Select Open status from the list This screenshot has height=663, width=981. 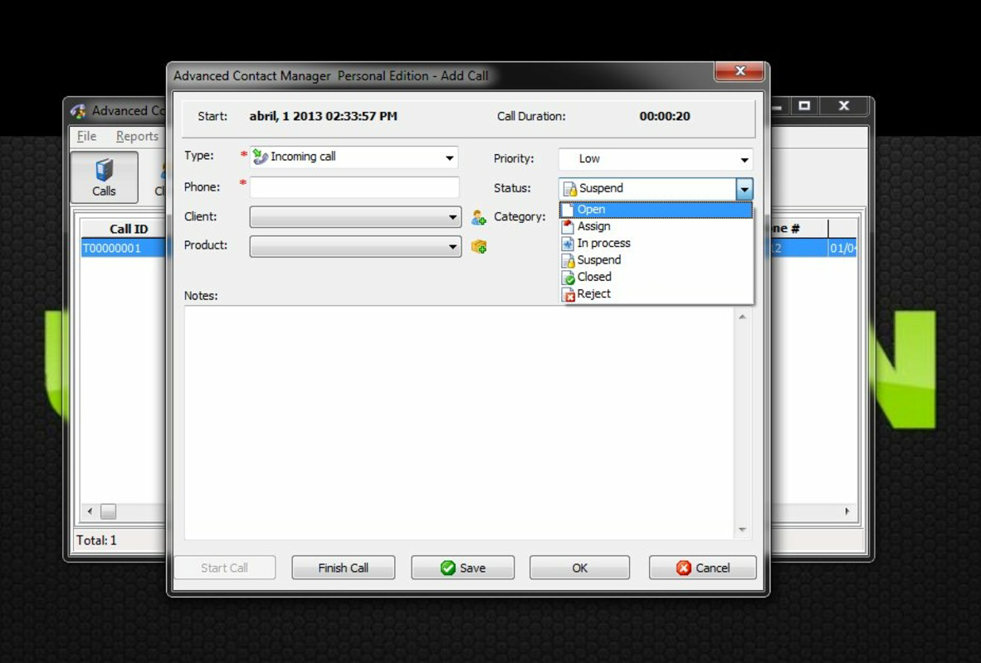[x=656, y=210]
